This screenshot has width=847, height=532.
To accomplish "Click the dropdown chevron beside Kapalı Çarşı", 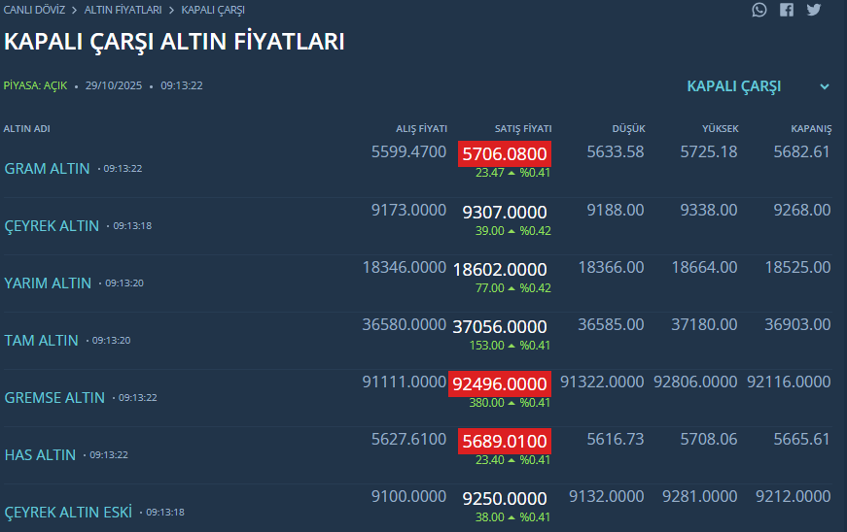I will (825, 86).
